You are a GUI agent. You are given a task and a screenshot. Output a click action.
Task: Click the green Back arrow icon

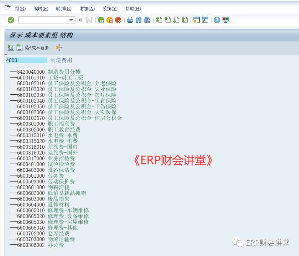point(101,20)
